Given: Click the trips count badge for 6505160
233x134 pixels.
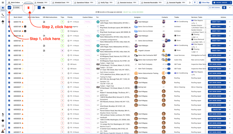Looking at the screenshot, I should click(x=62, y=50).
